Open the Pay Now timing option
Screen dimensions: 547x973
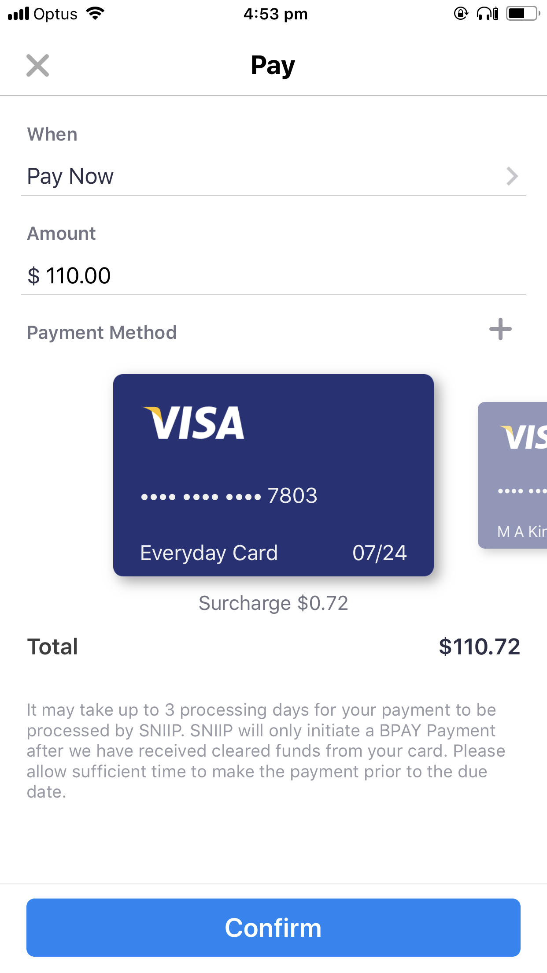[70, 176]
